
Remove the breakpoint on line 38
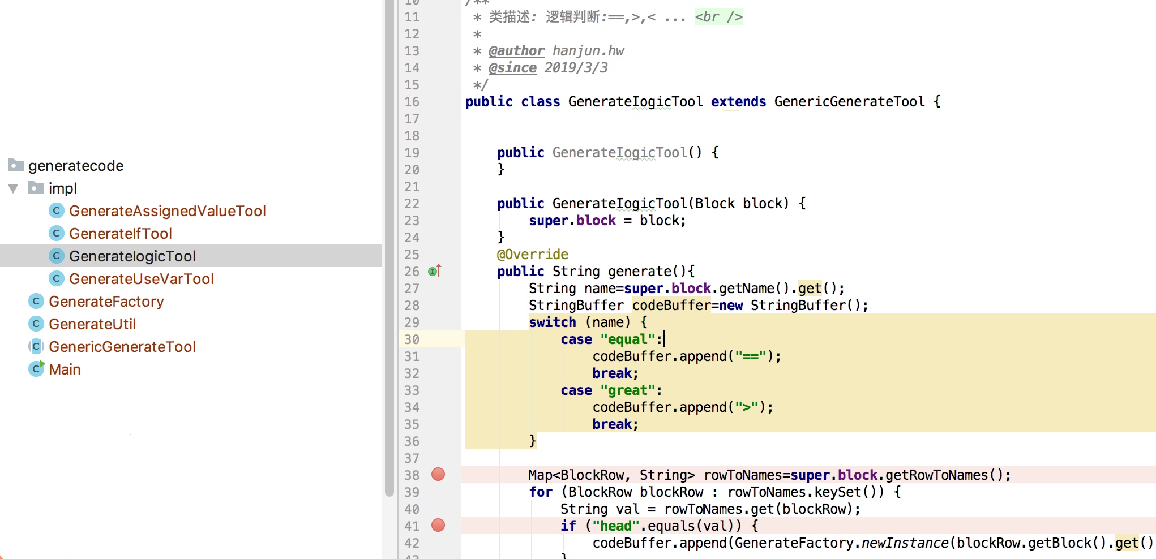point(438,474)
